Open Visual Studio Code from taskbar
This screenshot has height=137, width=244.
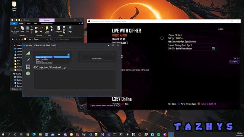click(x=90, y=134)
